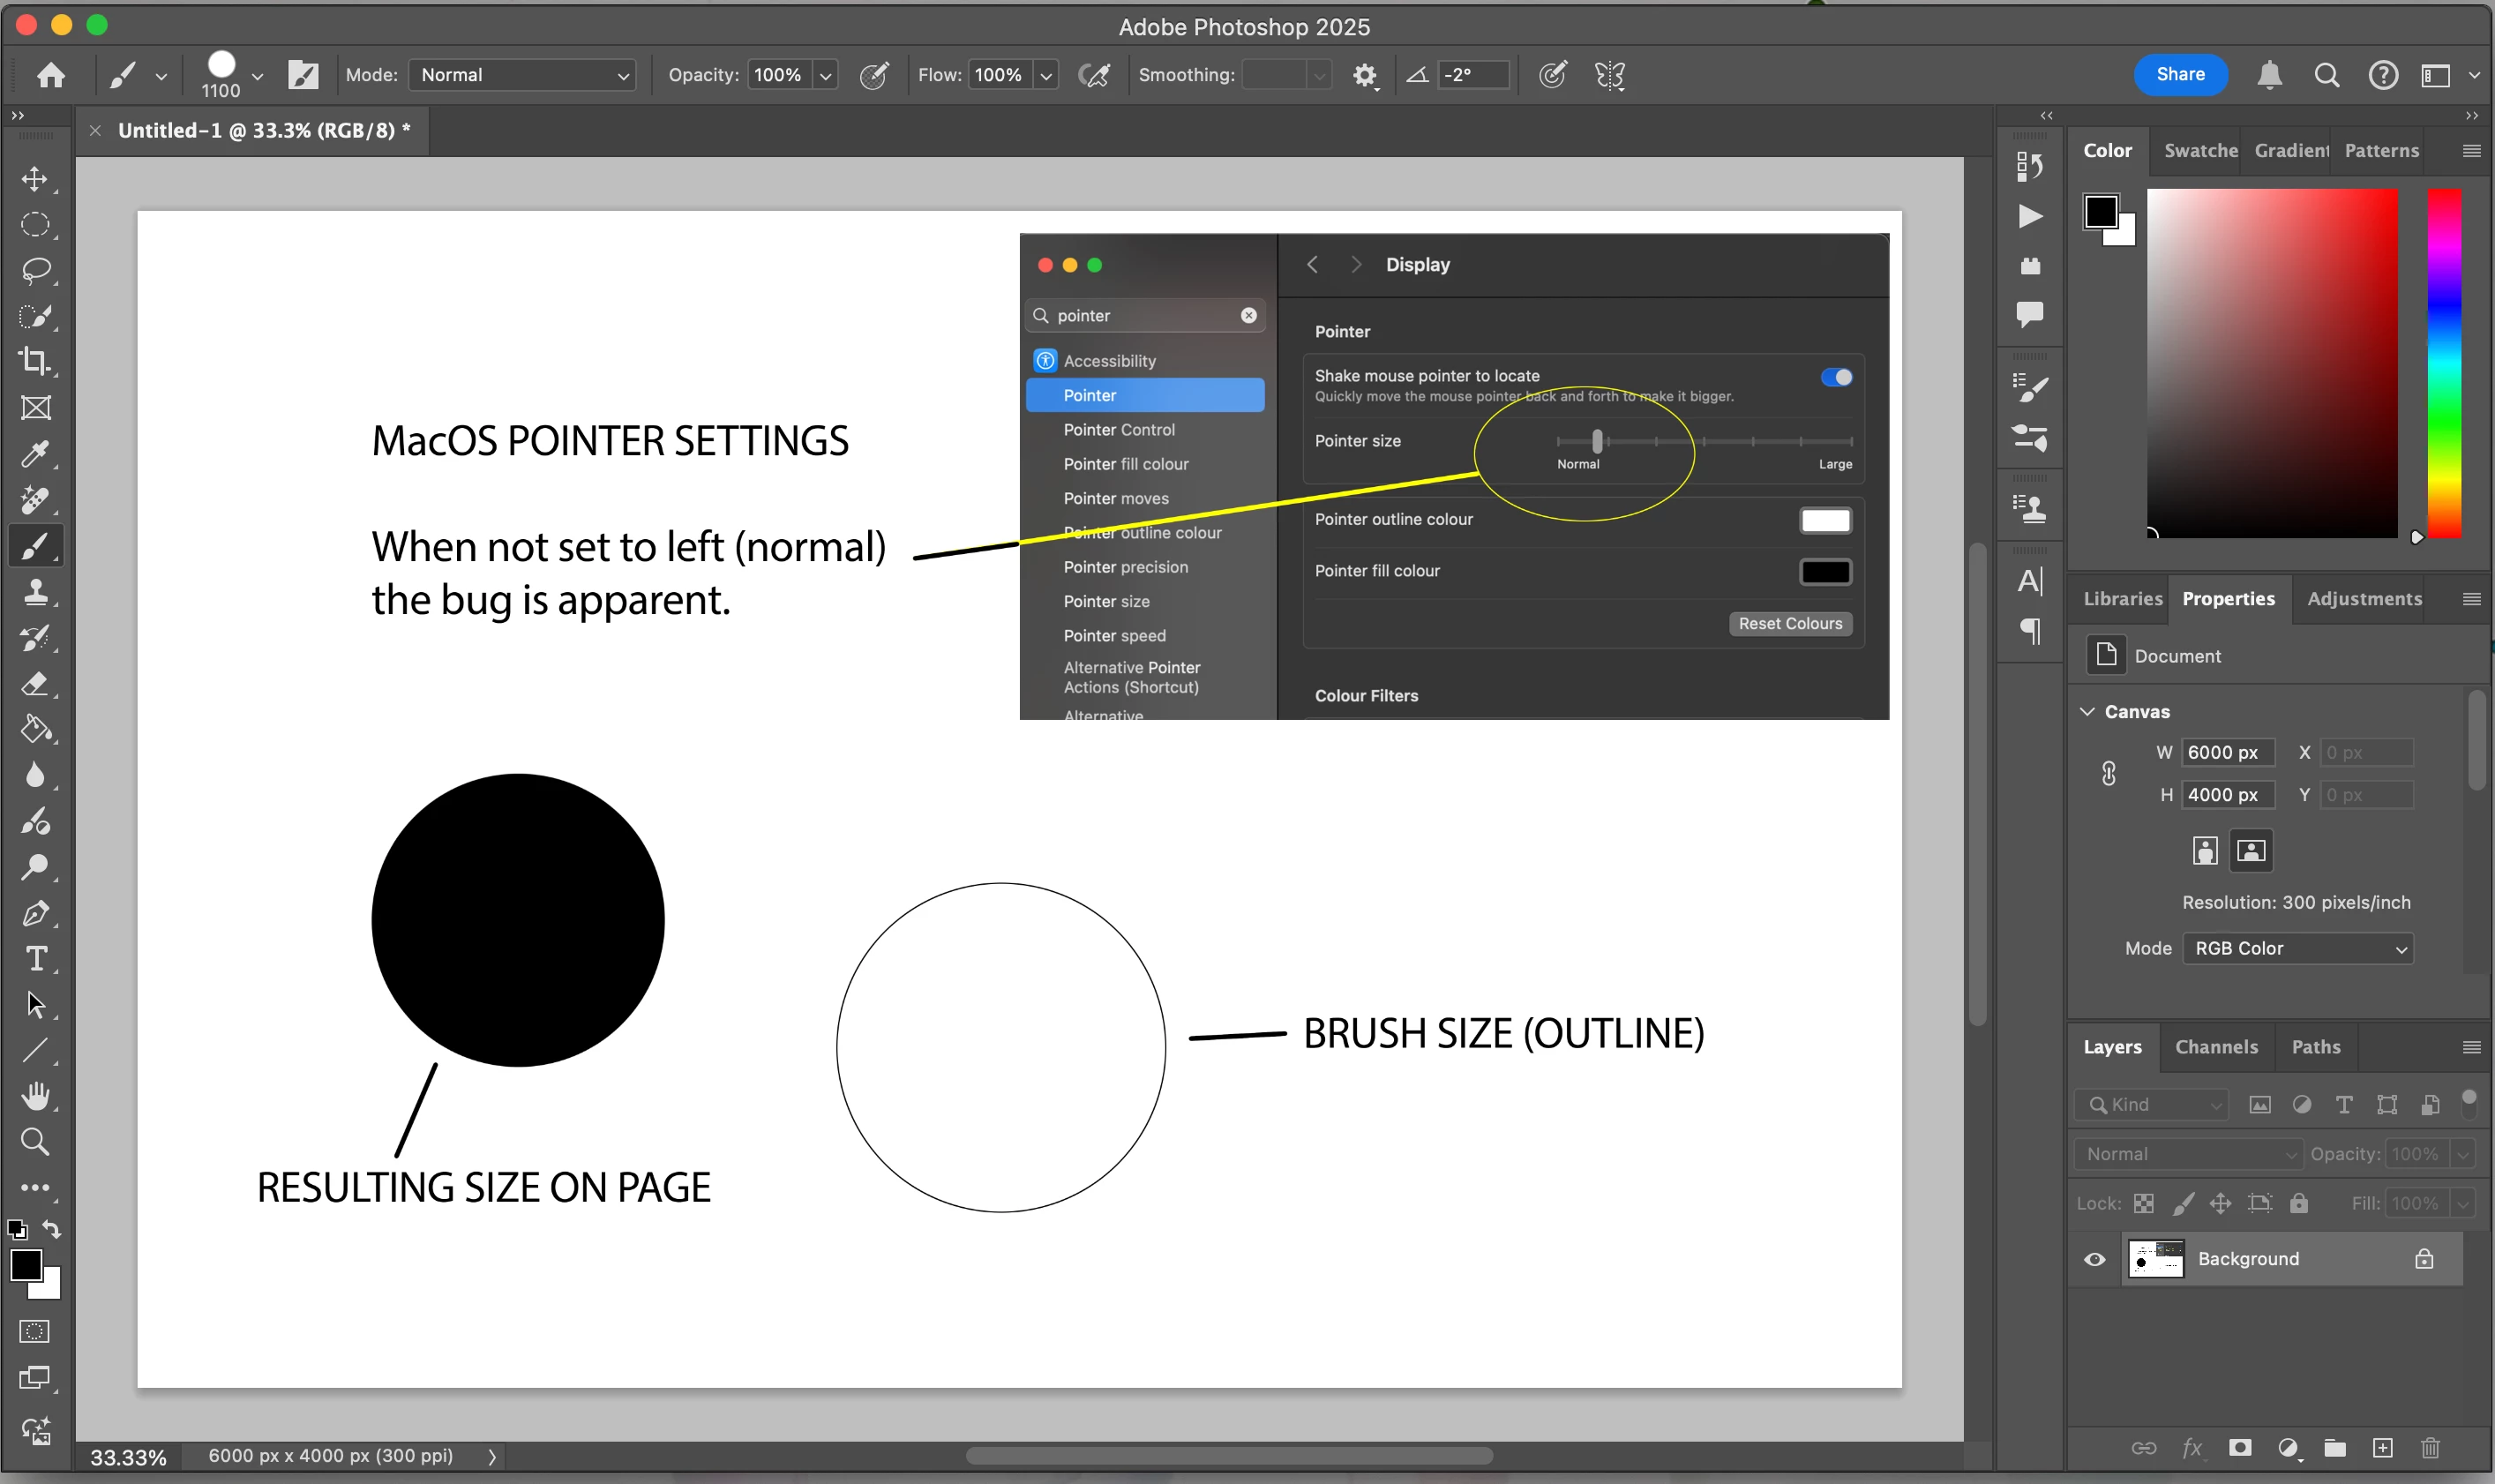Toggle the airbrush build-up effects button

click(x=1095, y=75)
